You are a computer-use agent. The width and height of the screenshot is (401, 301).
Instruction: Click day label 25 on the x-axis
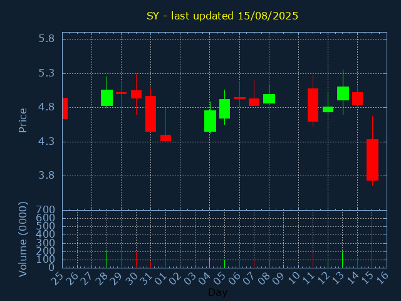pyautogui.click(x=57, y=278)
